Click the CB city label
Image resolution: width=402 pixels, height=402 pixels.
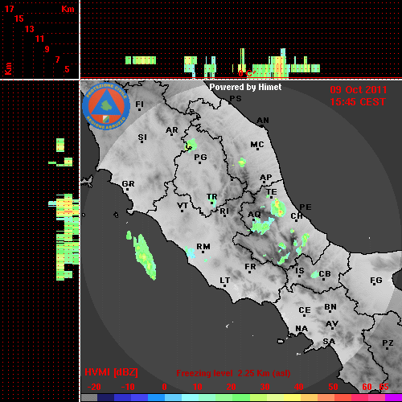pos(325,274)
